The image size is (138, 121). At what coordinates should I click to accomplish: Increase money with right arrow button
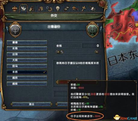97,52
